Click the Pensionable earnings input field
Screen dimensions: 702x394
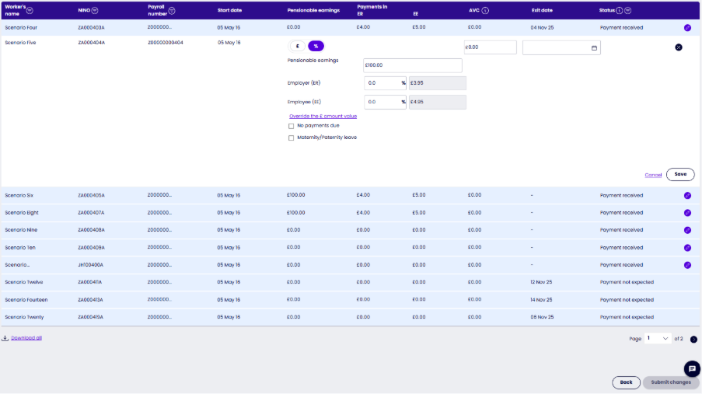(x=412, y=65)
